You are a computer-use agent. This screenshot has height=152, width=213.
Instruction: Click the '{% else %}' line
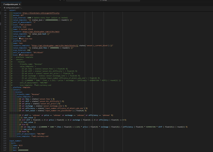24,125
